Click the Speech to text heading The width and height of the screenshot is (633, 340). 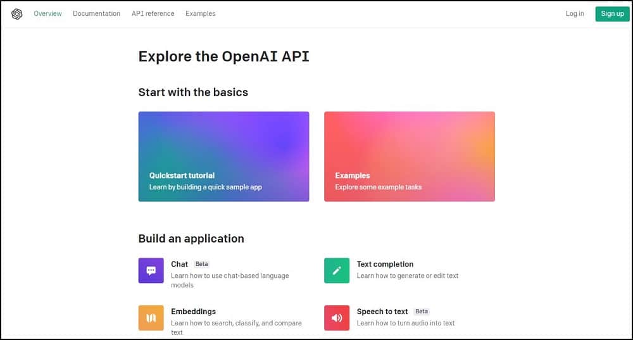382,312
